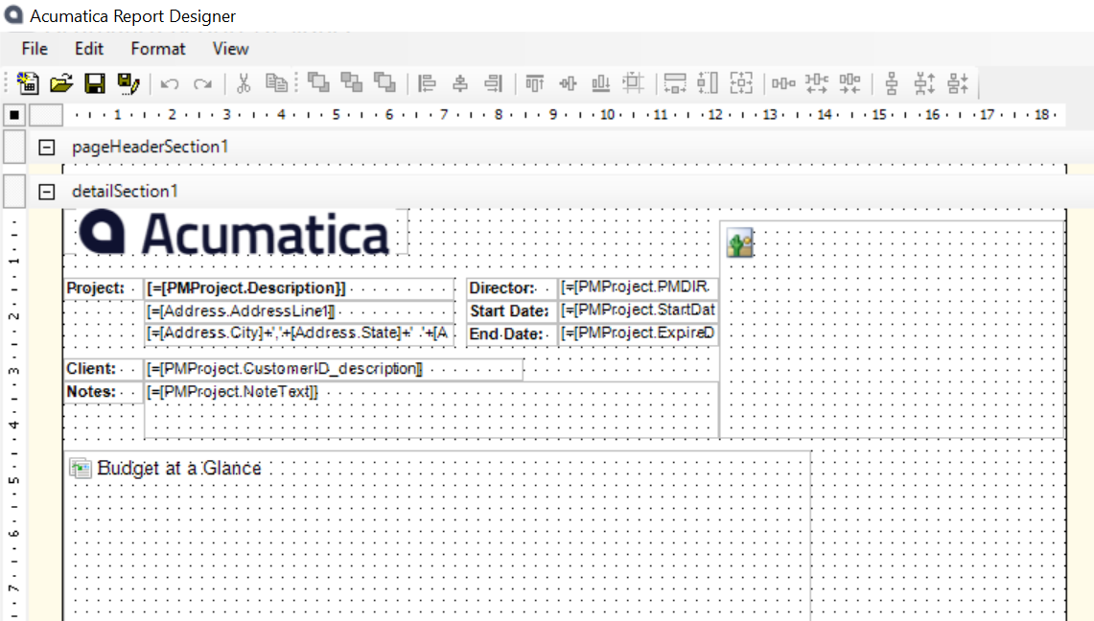Image resolution: width=1094 pixels, height=621 pixels.
Task: Click the subreport icon beside Budget at a Glance
Action: [x=81, y=469]
